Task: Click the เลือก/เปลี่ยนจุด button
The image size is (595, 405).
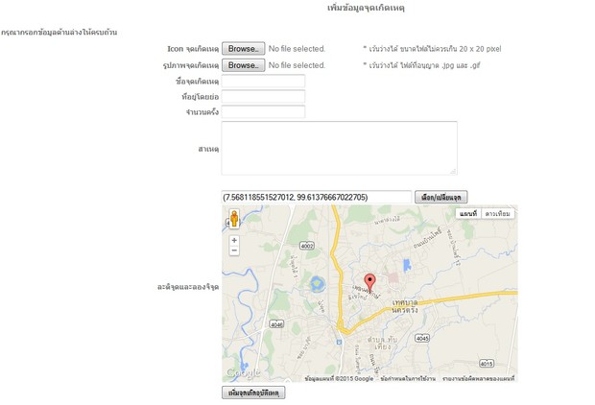Action: (x=440, y=198)
